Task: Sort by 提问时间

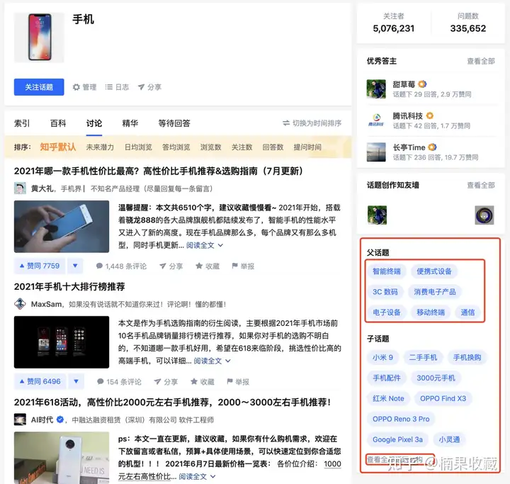Action: point(307,147)
